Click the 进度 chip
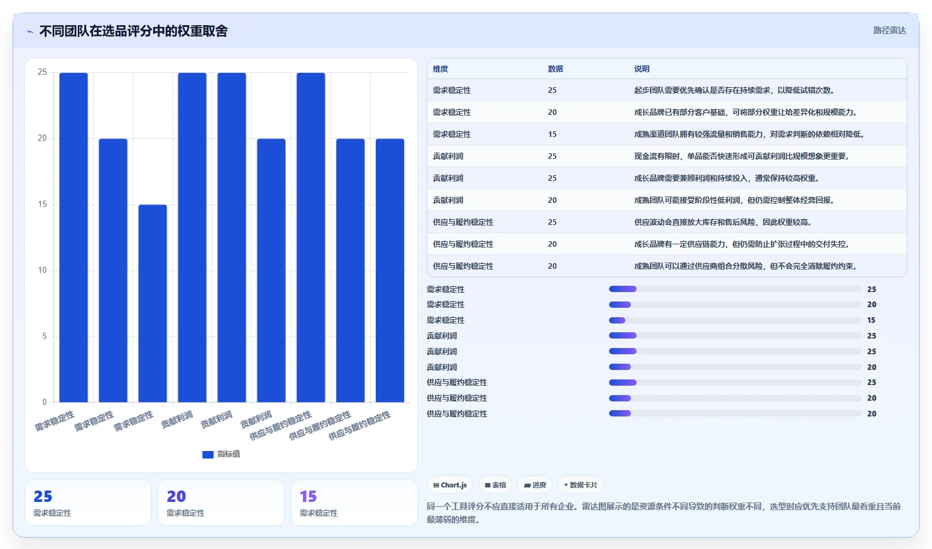 (535, 485)
